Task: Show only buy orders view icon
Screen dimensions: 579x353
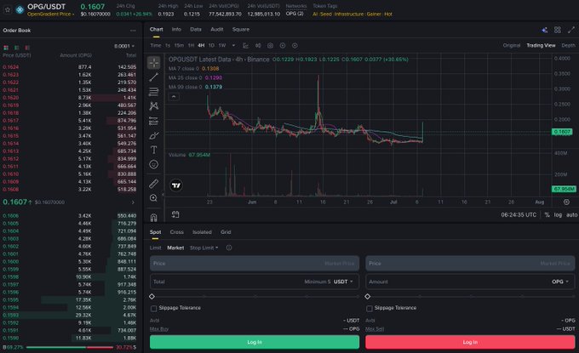Action: [x=17, y=48]
